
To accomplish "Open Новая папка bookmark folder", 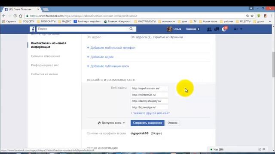I will (208, 21).
